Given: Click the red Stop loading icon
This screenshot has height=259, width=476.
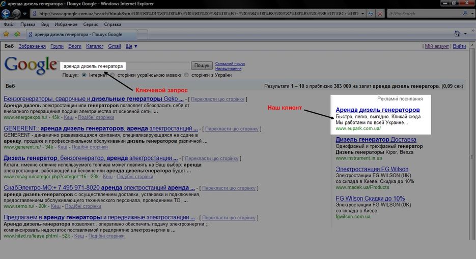Looking at the screenshot, I should pos(380,14).
